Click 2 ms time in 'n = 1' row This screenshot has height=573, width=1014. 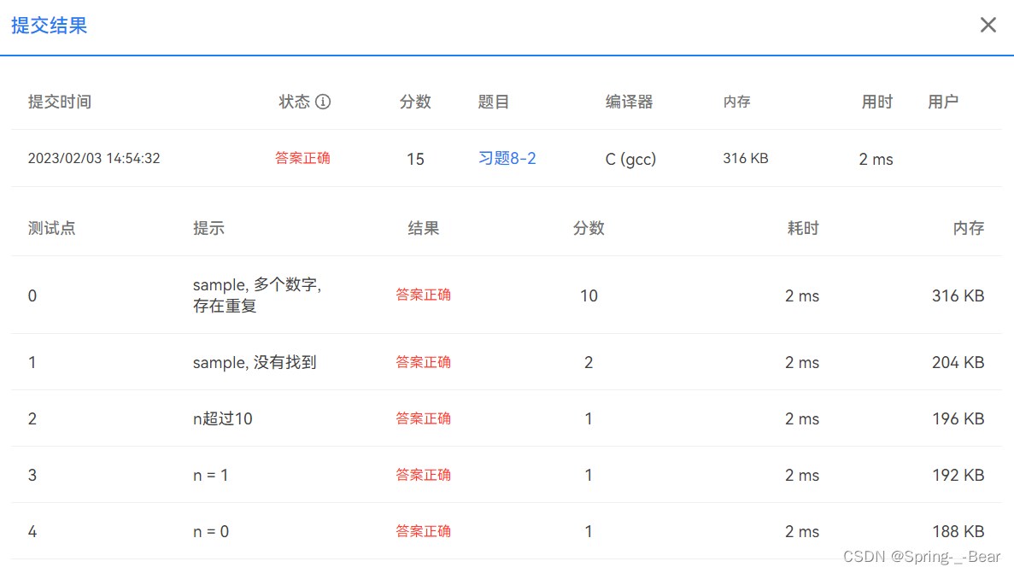tap(802, 476)
